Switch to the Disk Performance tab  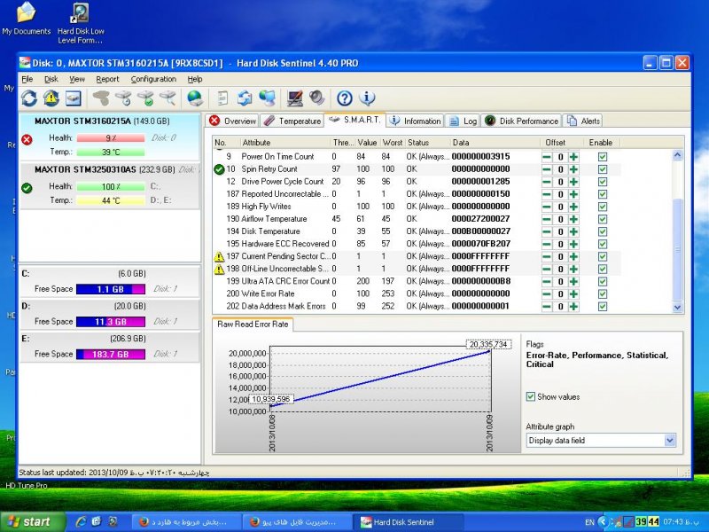521,121
